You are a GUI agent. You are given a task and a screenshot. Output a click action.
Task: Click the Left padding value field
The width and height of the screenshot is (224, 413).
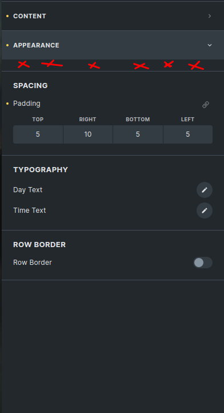click(x=188, y=134)
